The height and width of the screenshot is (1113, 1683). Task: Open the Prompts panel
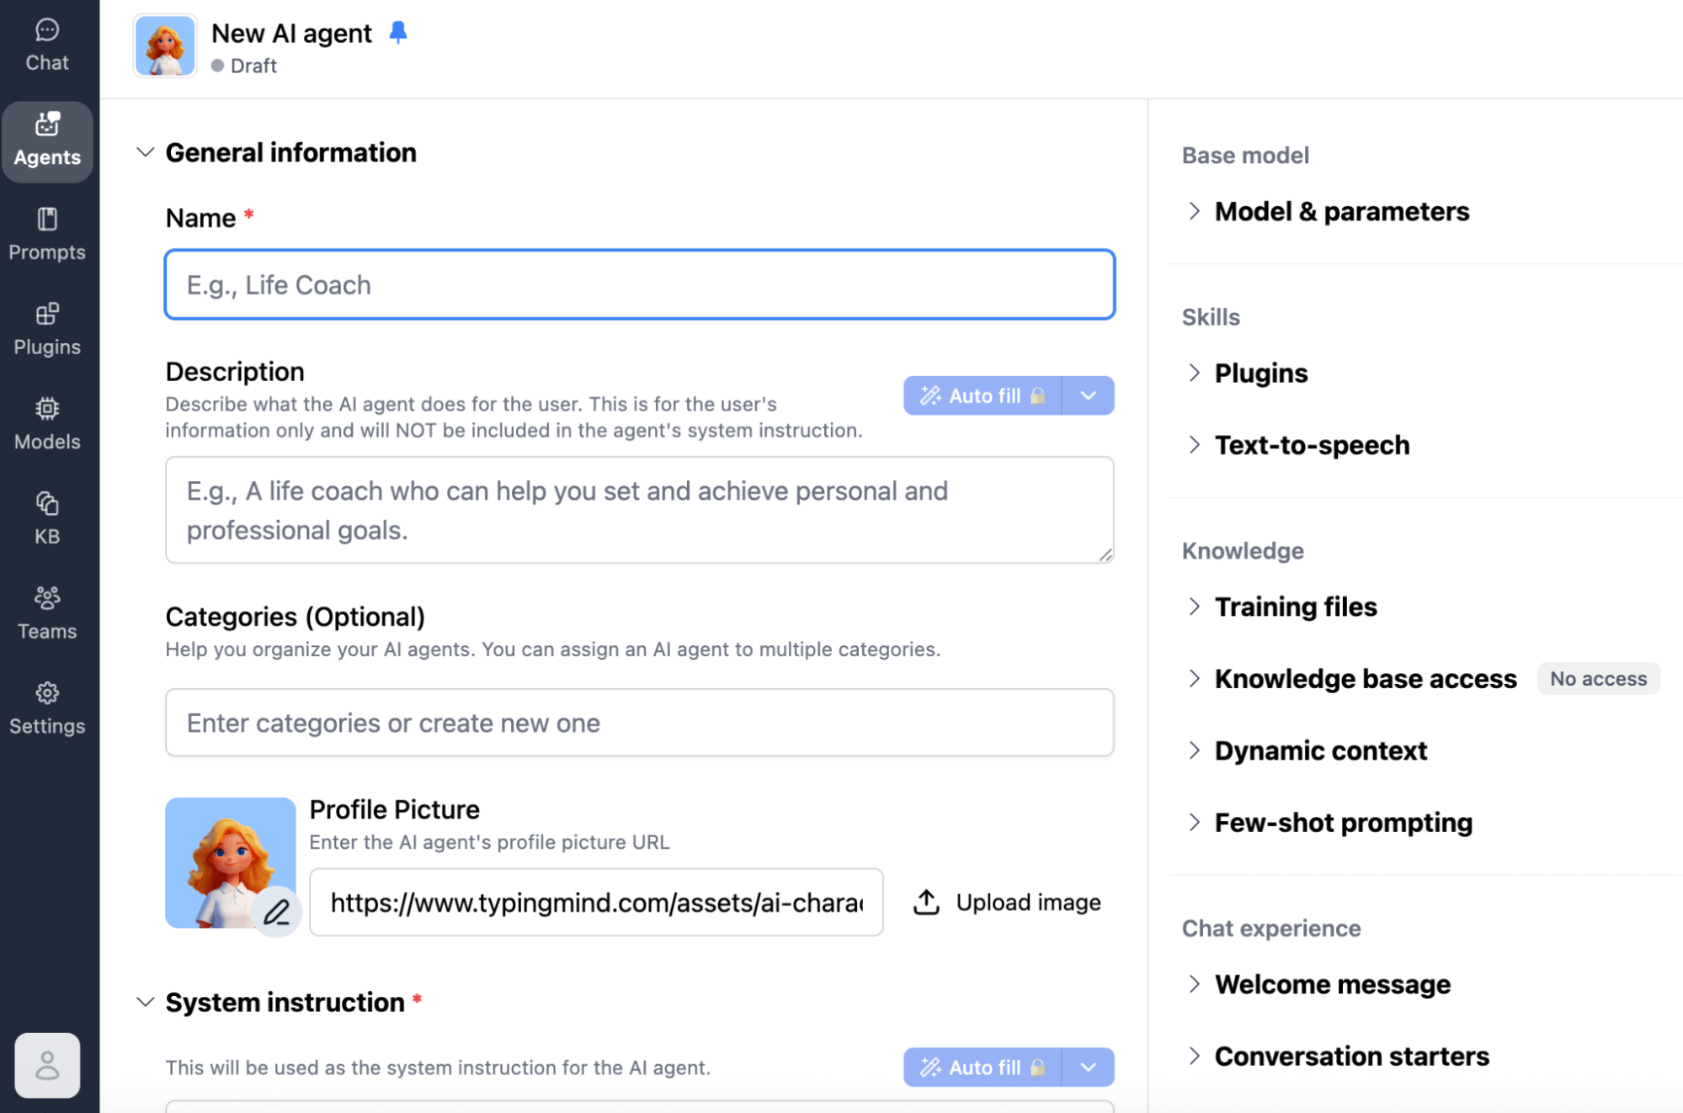pos(46,236)
